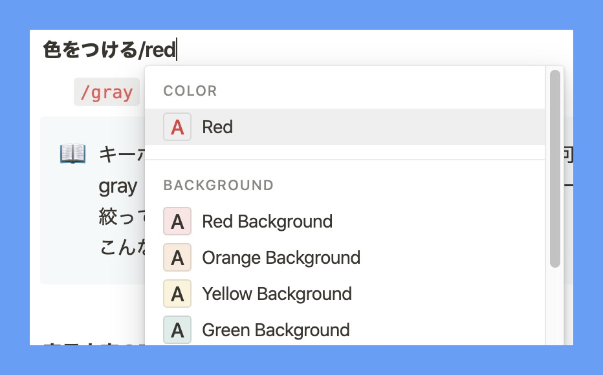603x375 pixels.
Task: Click the scrollbar track below the thumb
Action: pyautogui.click(x=554, y=304)
